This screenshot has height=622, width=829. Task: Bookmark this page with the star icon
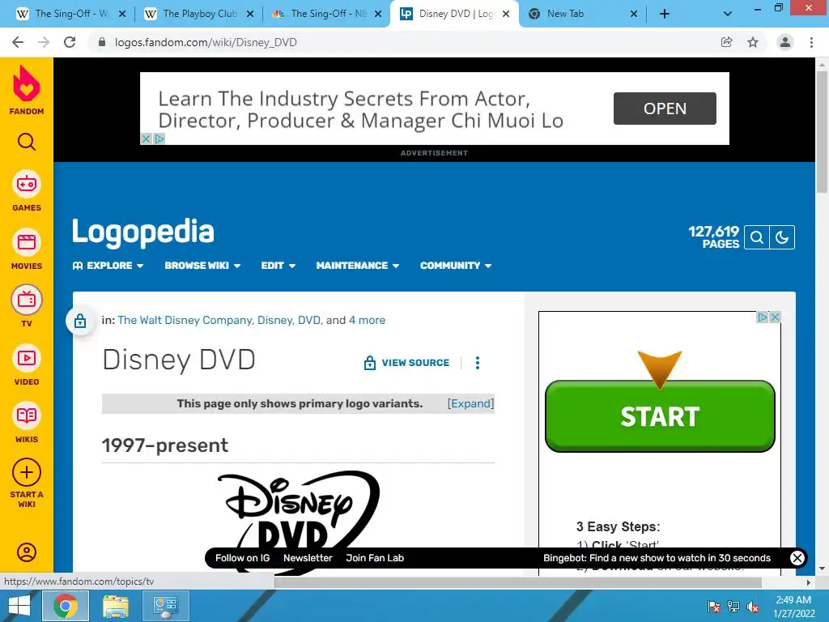(x=753, y=42)
